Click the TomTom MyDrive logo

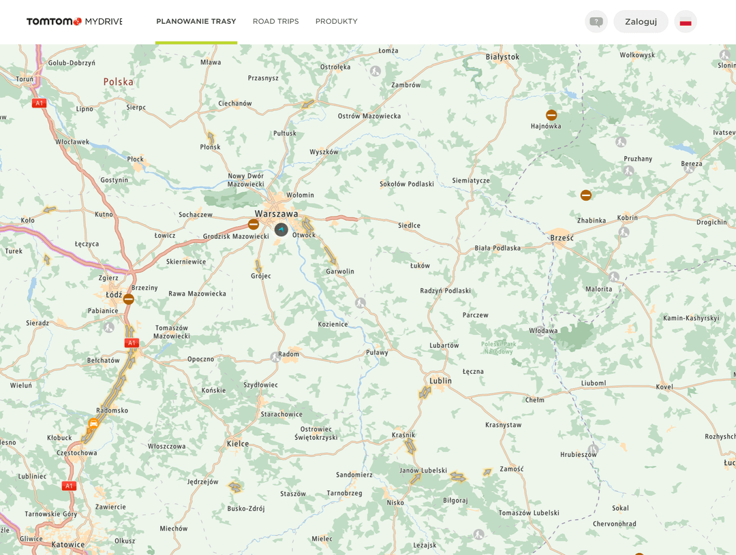74,21
